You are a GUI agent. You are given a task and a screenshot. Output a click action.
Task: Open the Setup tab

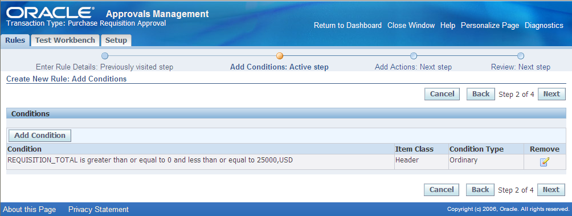pos(116,40)
